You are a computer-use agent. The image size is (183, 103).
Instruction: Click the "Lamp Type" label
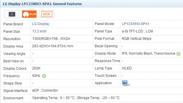(x=103, y=68)
